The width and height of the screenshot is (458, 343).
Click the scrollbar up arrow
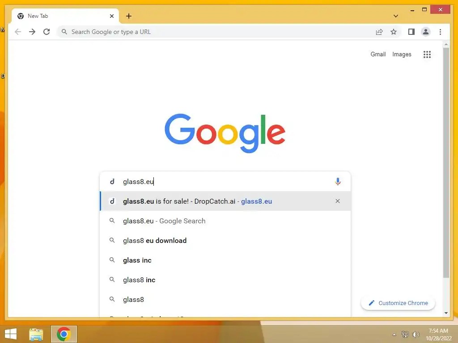[x=446, y=45]
